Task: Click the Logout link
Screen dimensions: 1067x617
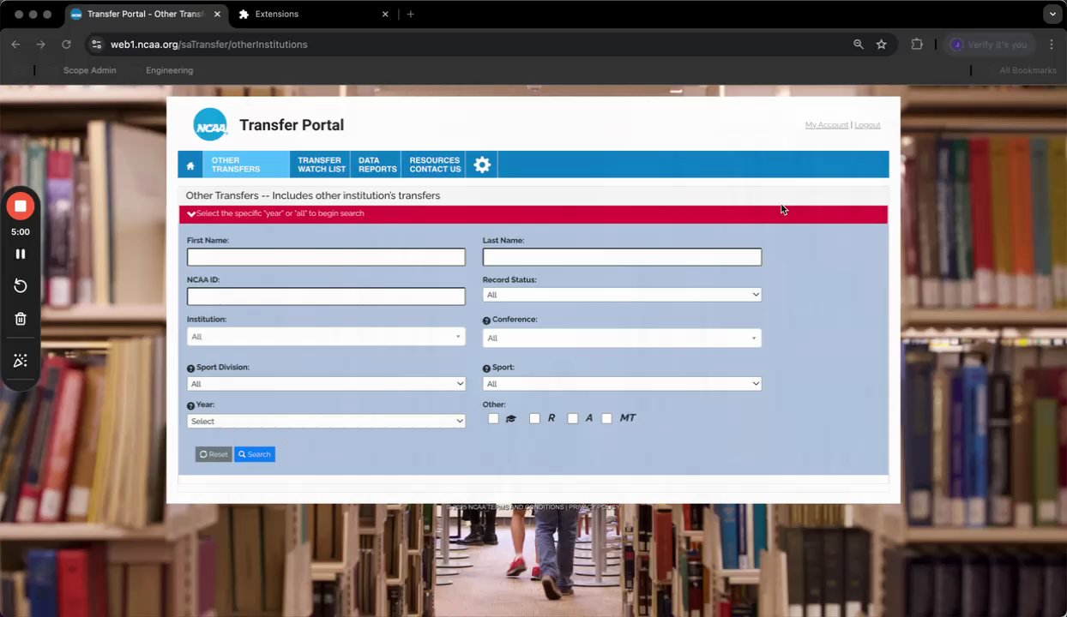Action: tap(867, 125)
